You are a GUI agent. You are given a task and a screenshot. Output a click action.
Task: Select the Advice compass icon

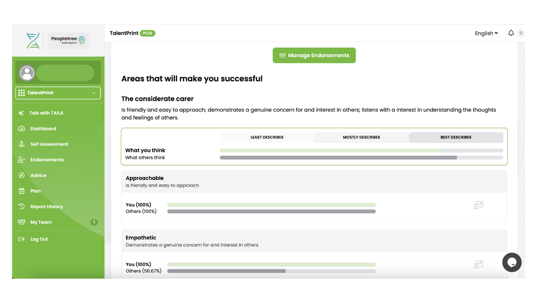click(21, 175)
